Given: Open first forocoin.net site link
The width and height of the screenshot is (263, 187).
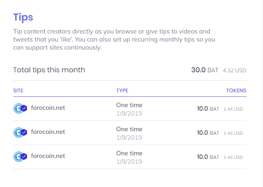Looking at the screenshot, I should (x=48, y=108).
